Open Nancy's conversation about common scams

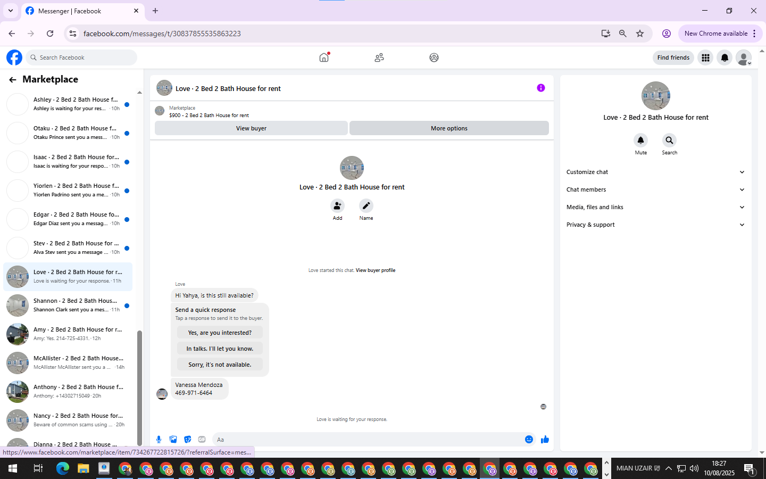tap(68, 420)
